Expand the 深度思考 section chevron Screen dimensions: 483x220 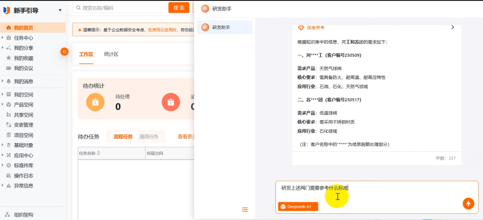453,27
